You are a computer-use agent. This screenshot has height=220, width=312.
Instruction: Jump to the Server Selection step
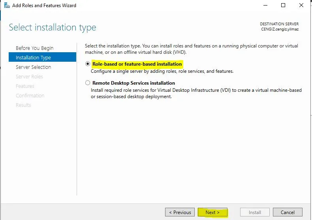[x=33, y=67]
